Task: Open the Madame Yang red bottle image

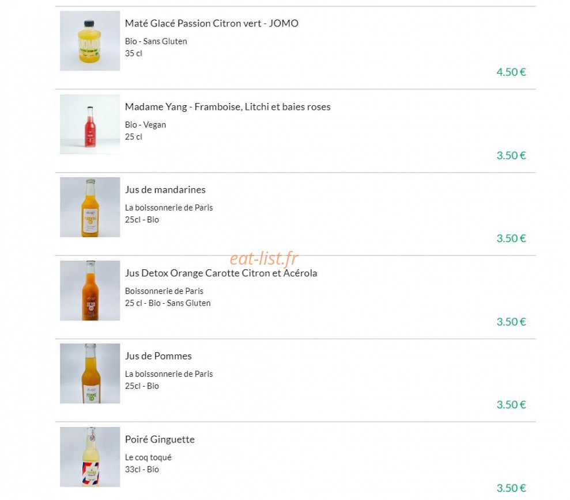Action: 90,124
